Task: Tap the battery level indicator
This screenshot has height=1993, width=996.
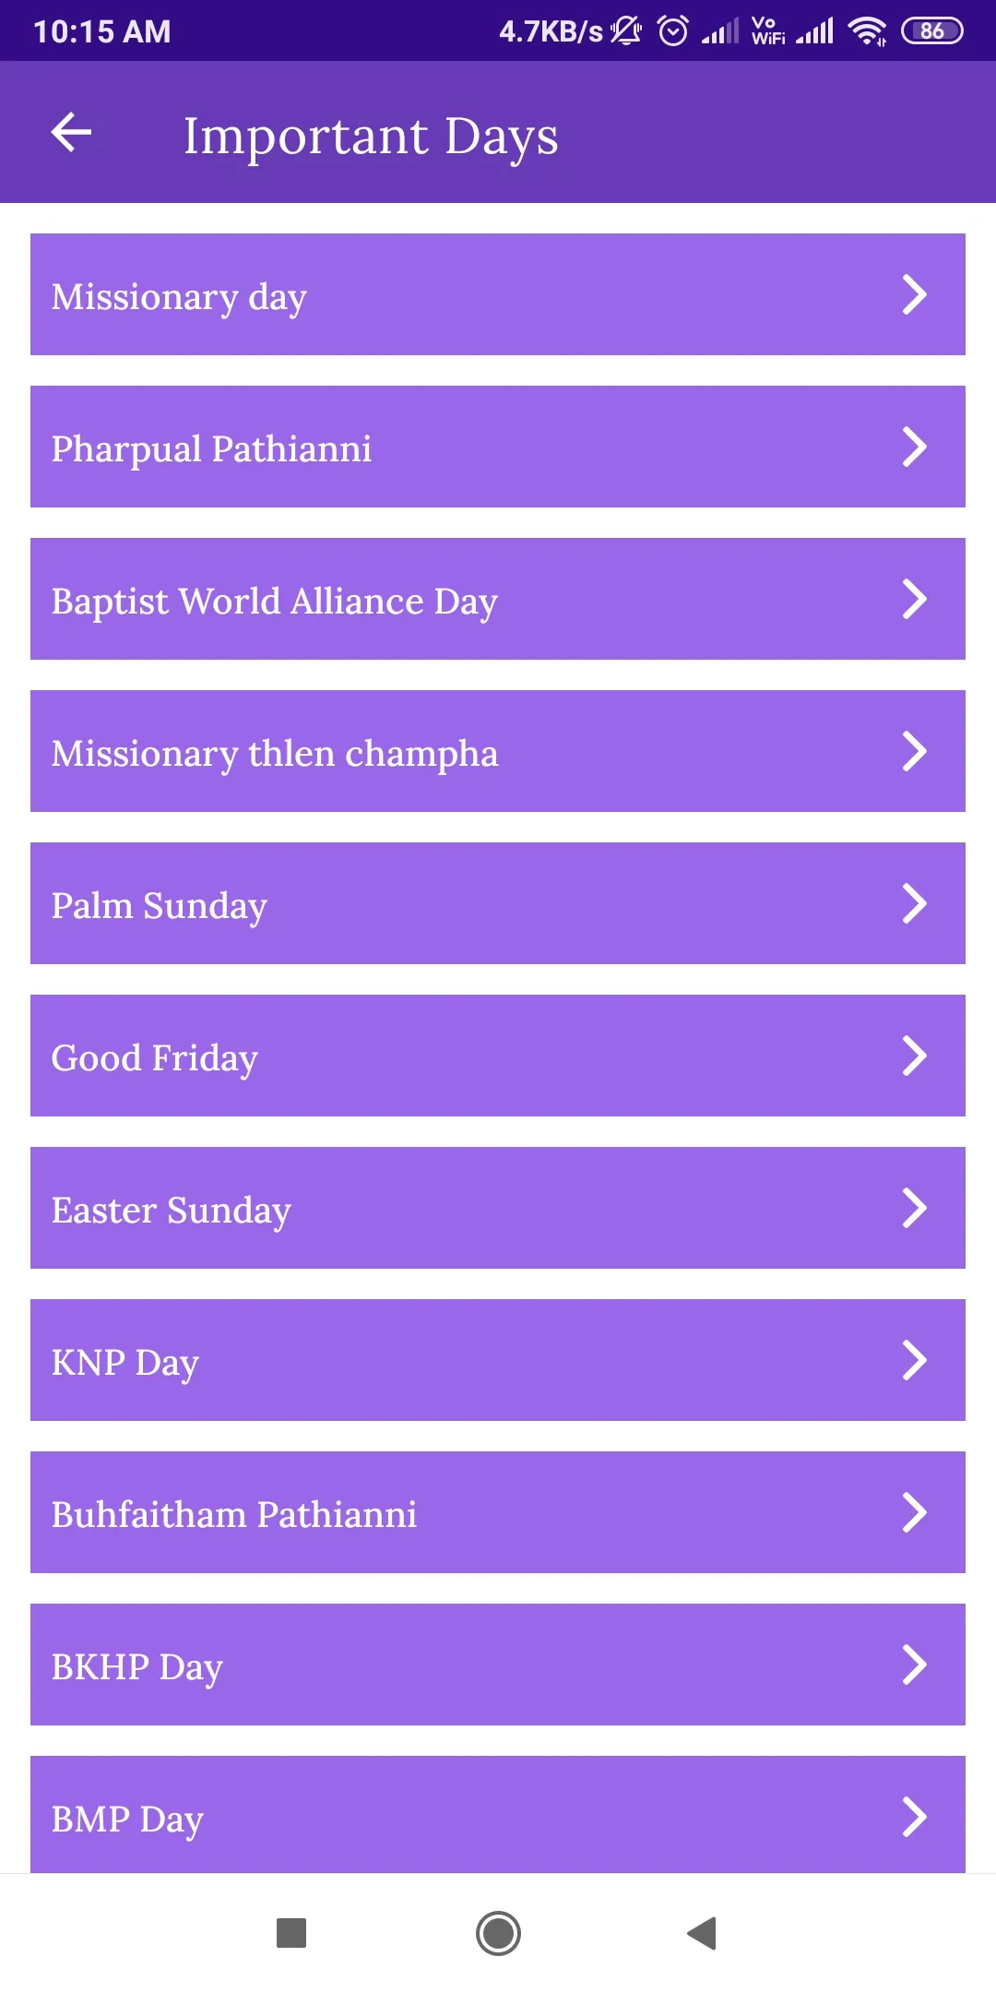Action: click(931, 31)
